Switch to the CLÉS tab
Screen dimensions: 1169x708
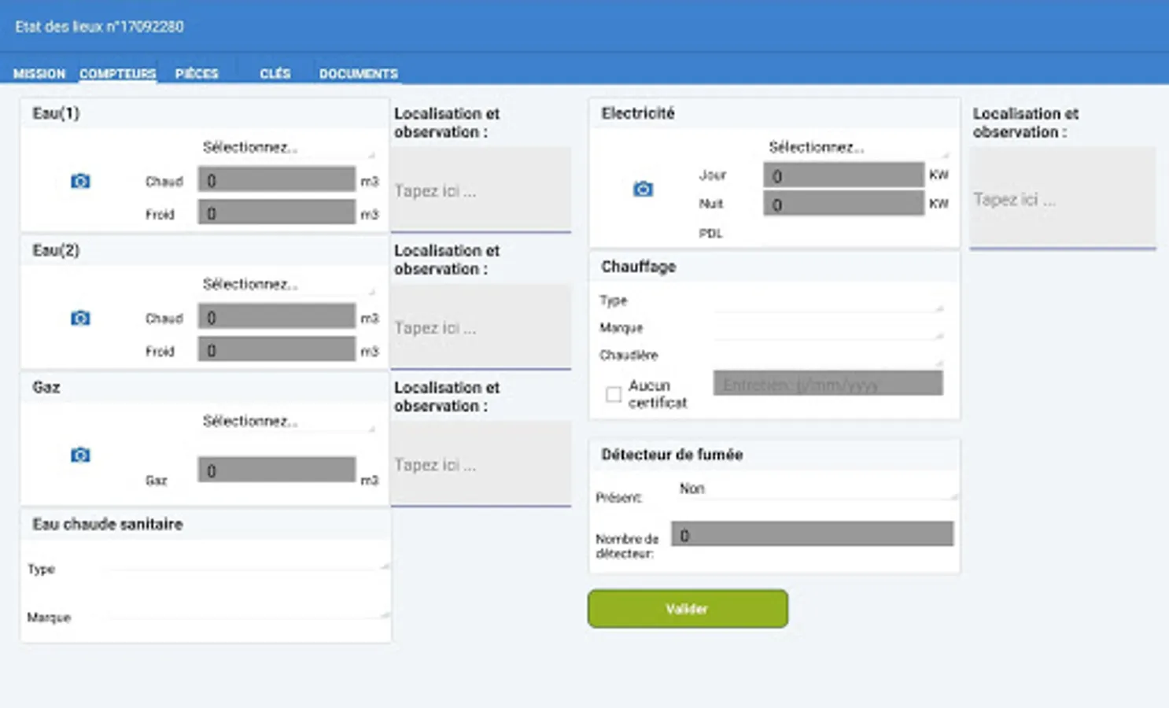point(275,73)
